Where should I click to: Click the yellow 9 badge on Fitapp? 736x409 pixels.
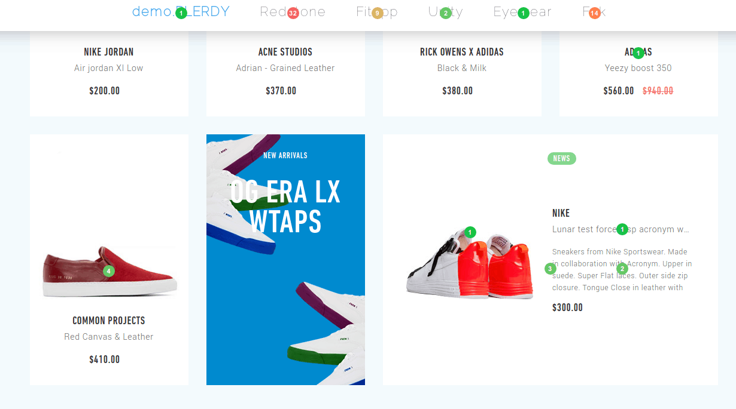point(377,13)
